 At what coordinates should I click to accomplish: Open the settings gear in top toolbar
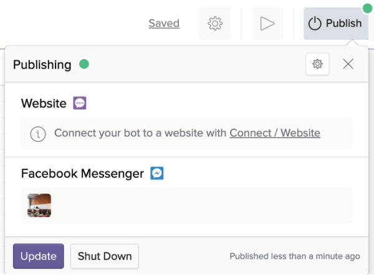(215, 24)
